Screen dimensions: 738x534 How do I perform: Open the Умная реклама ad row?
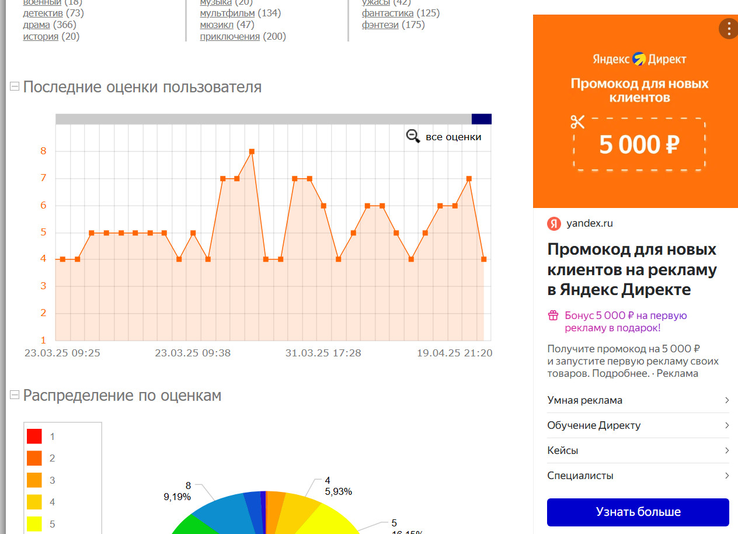point(639,400)
